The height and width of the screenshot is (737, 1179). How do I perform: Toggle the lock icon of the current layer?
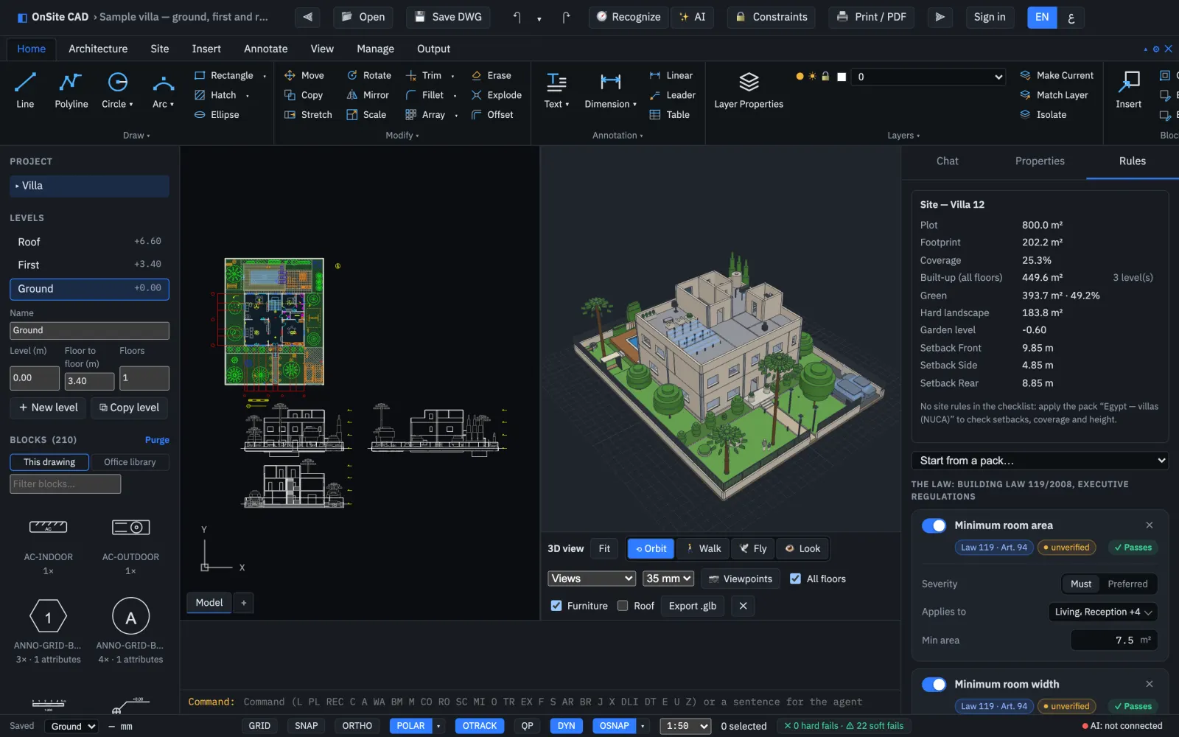(x=825, y=77)
